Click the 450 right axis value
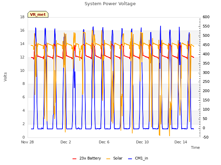Viewport: 221px width, 165px height. coord(206,45)
